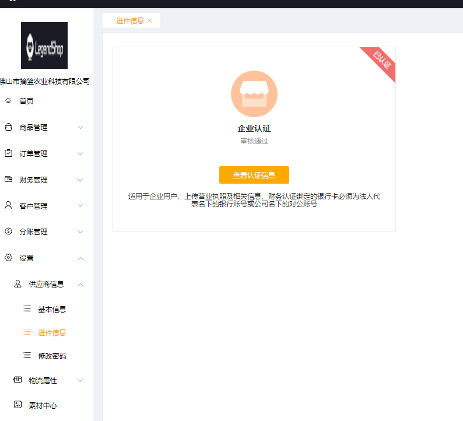Click the person icon for 客户管理
463x421 pixels.
pyautogui.click(x=8, y=205)
